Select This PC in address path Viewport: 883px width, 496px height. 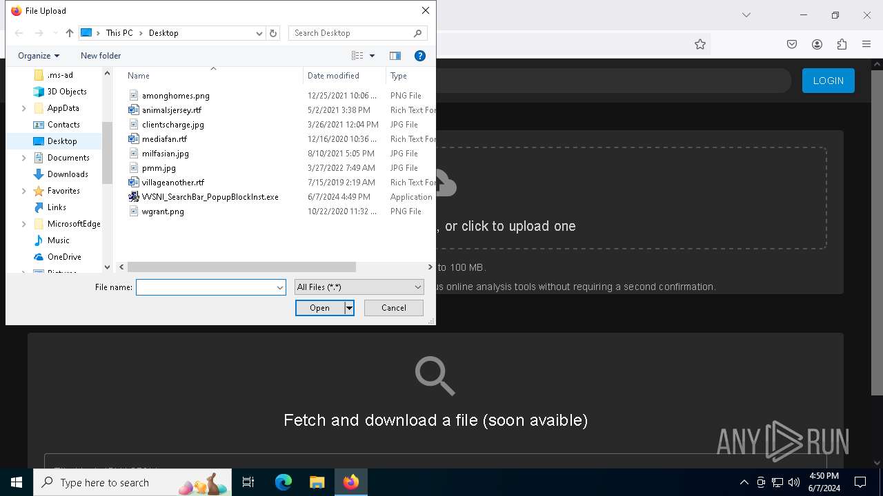(119, 33)
